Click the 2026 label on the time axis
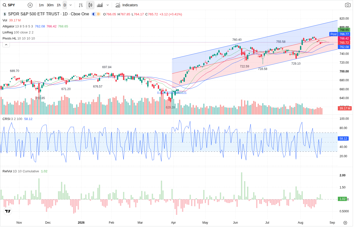This screenshot has height=239, width=358. (81, 223)
